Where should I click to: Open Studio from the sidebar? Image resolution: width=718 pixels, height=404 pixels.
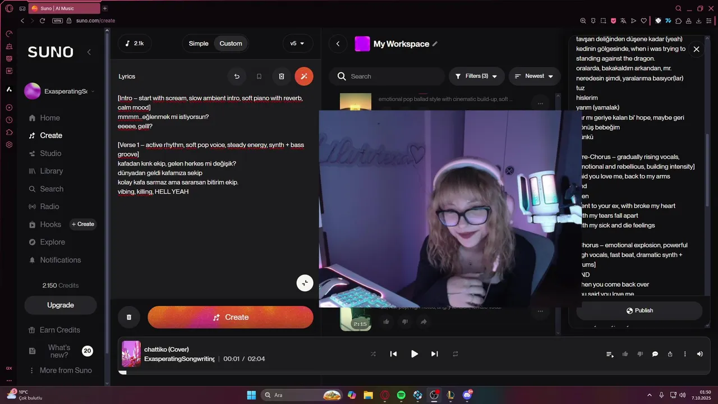tap(45, 153)
